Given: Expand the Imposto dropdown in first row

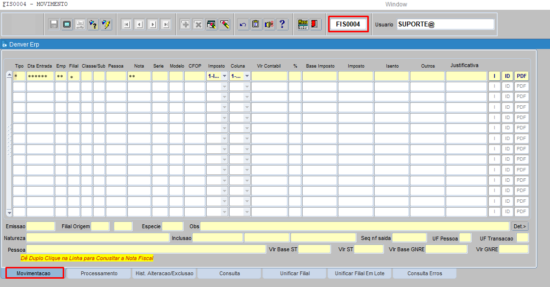Looking at the screenshot, I should tap(224, 76).
